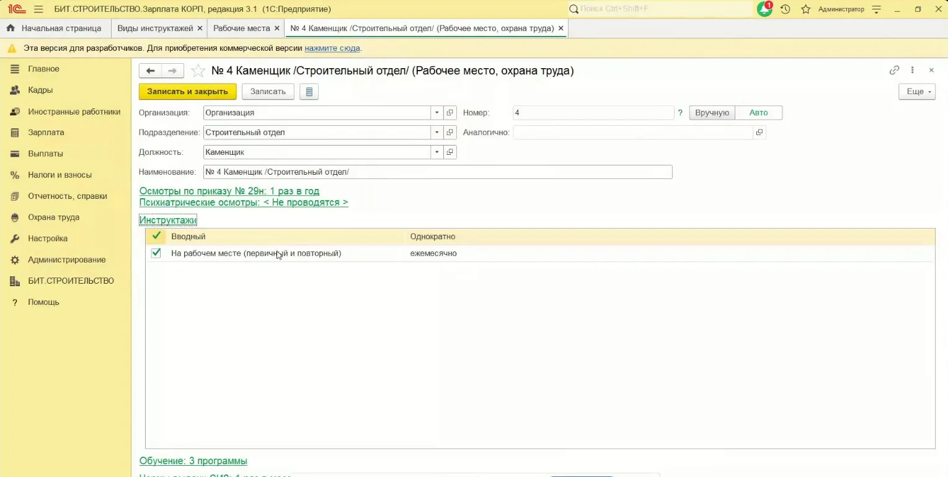Viewport: 948px width, 477px height.
Task: Go forward with the right arrow
Action: click(172, 71)
